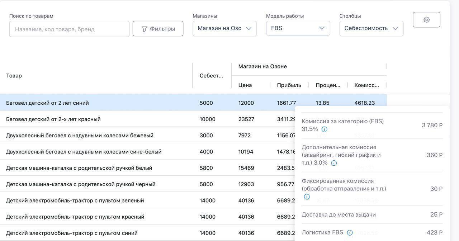The width and height of the screenshot is (459, 241).
Task: Click price cell 15469
Action: pyautogui.click(x=246, y=168)
